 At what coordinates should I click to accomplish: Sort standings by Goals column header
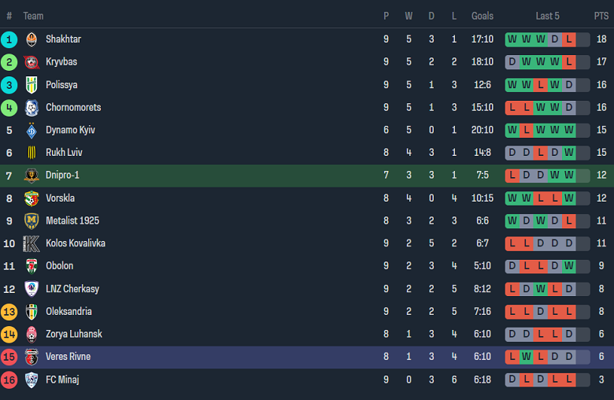(x=483, y=16)
